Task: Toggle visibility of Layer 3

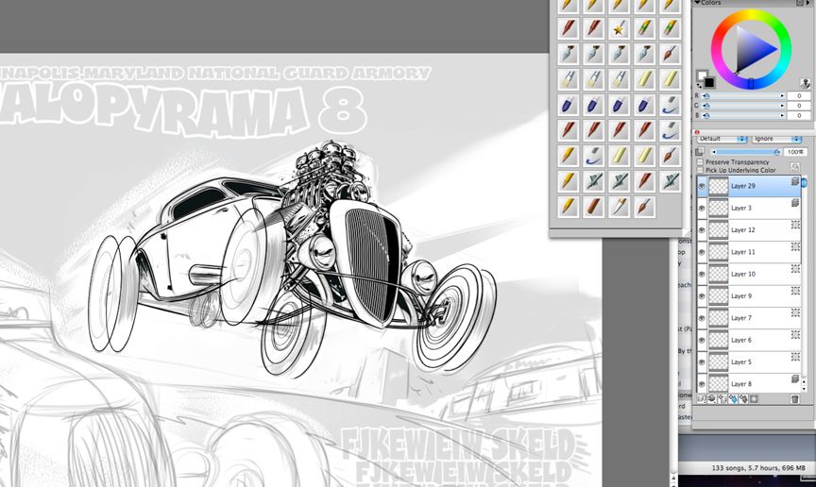Action: pos(702,209)
